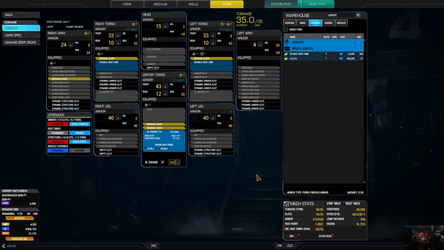Viewport: 444px width, 250px height.
Task: Click the MC currency icon
Action: click(x=5, y=225)
